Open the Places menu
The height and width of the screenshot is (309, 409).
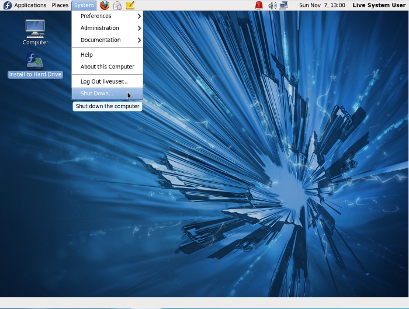click(x=60, y=5)
